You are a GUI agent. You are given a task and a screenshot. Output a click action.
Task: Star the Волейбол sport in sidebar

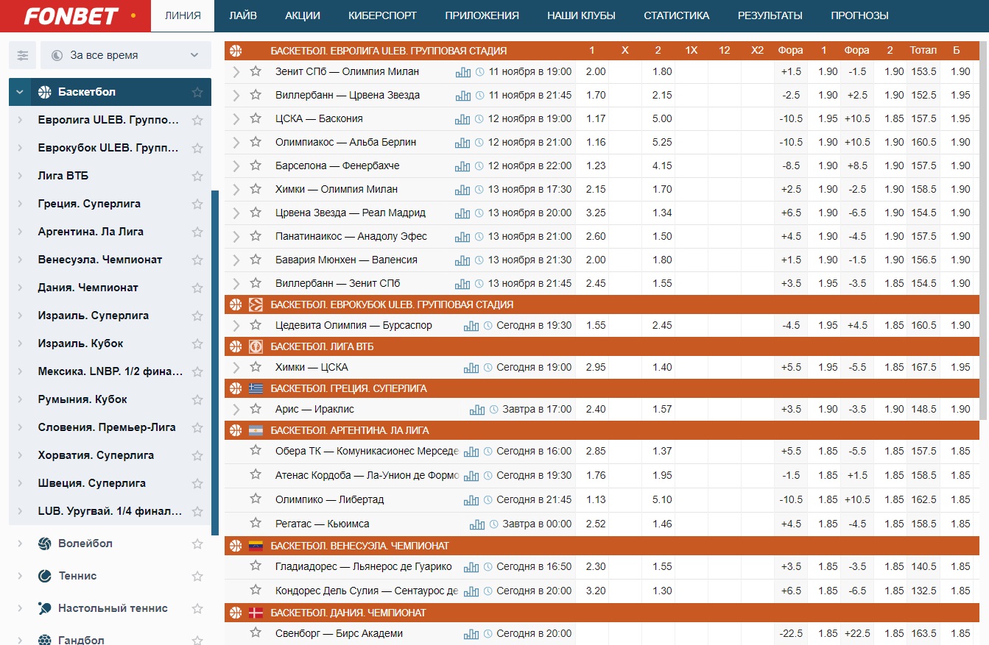pos(197,544)
